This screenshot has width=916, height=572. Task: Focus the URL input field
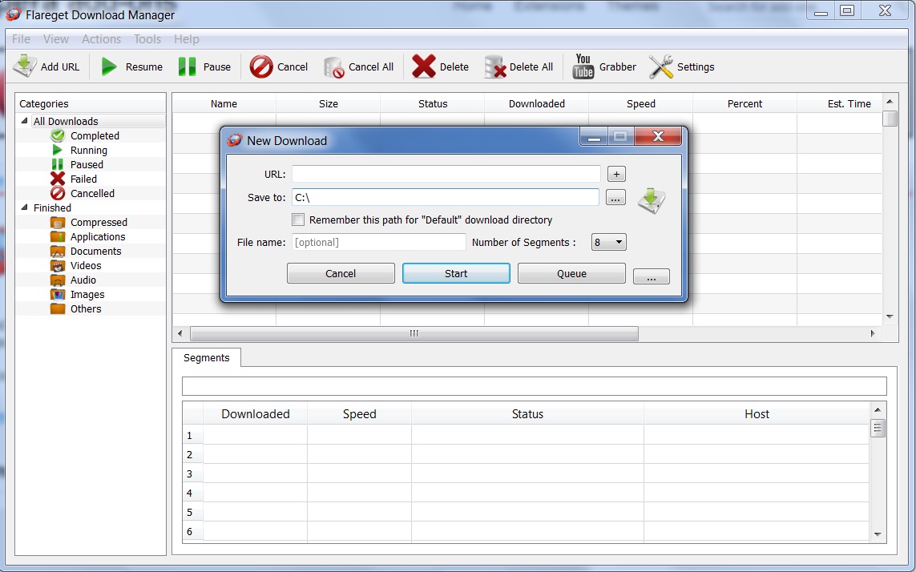446,174
